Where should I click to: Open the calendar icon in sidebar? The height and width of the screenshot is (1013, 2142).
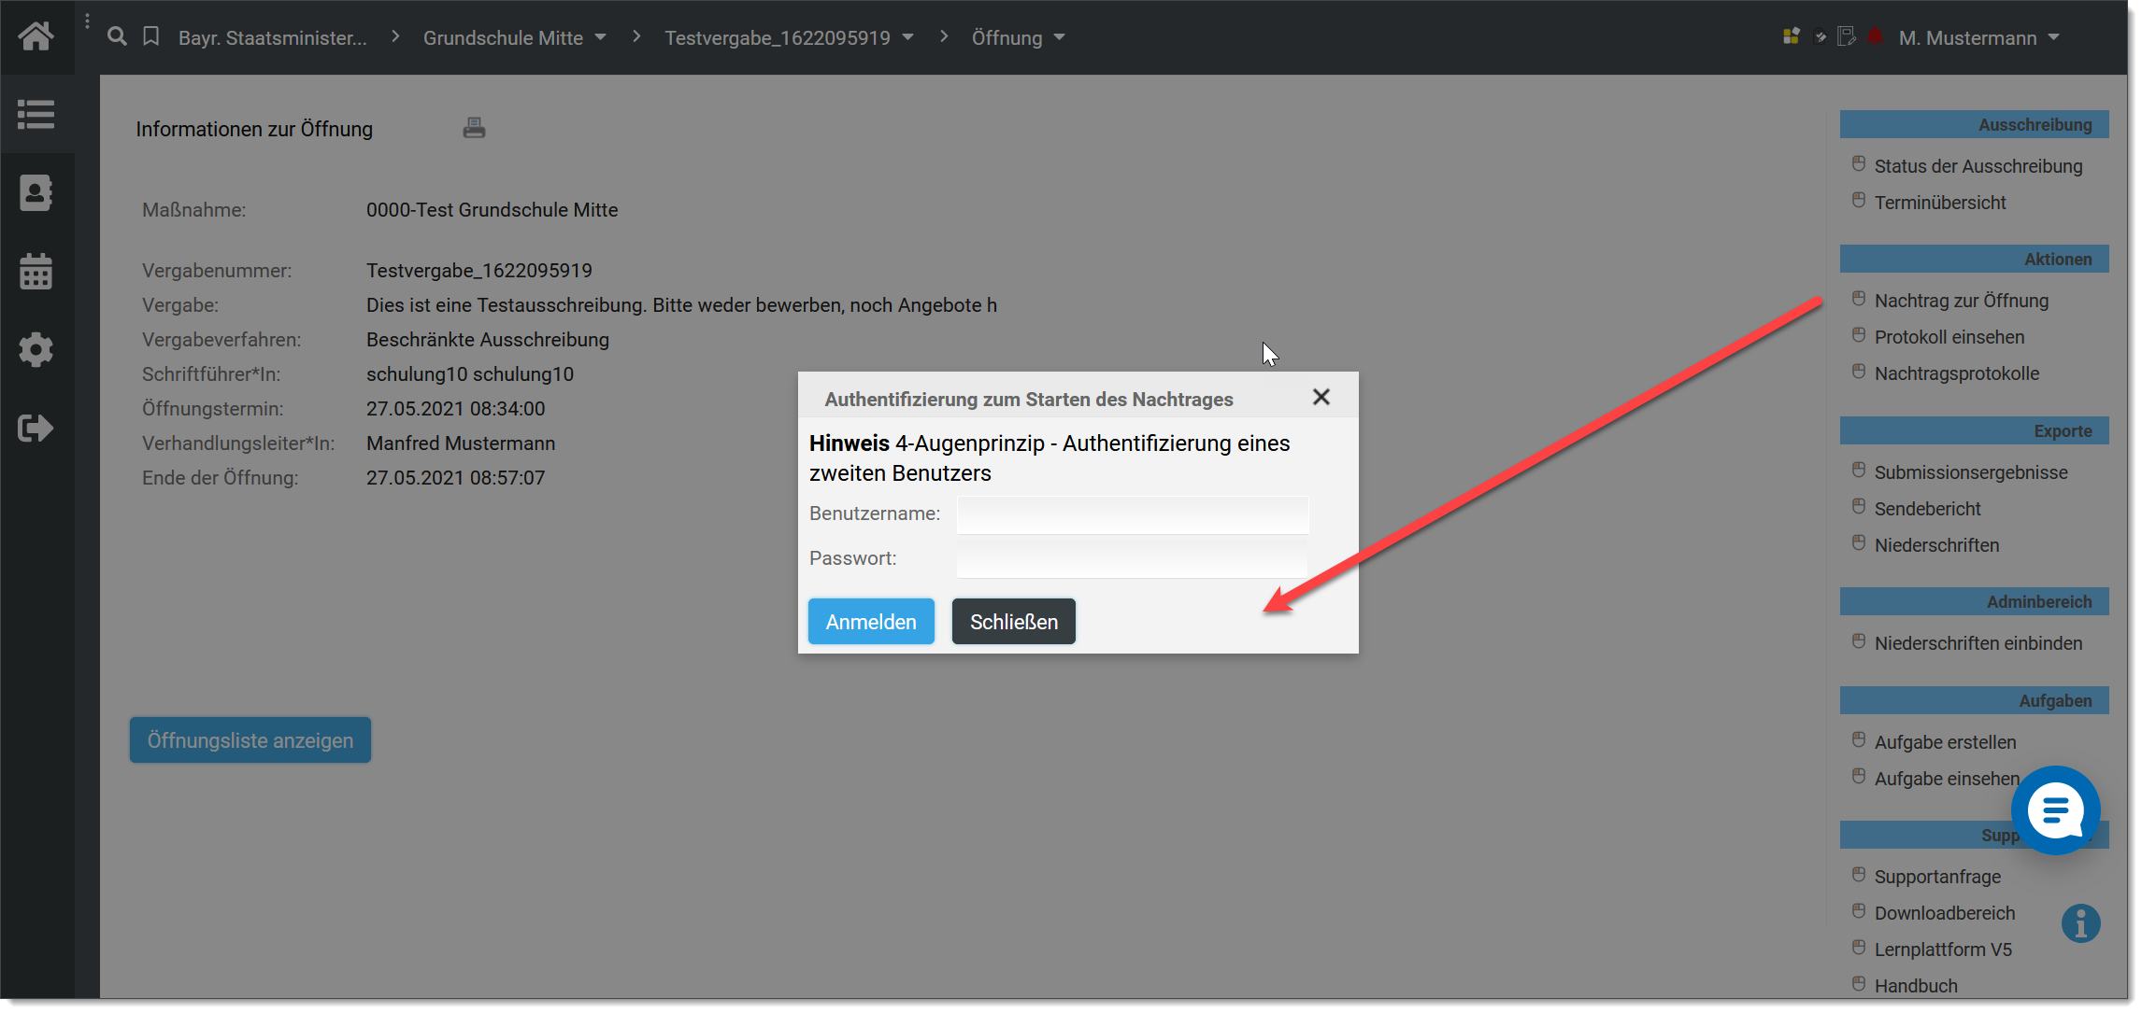pos(36,272)
